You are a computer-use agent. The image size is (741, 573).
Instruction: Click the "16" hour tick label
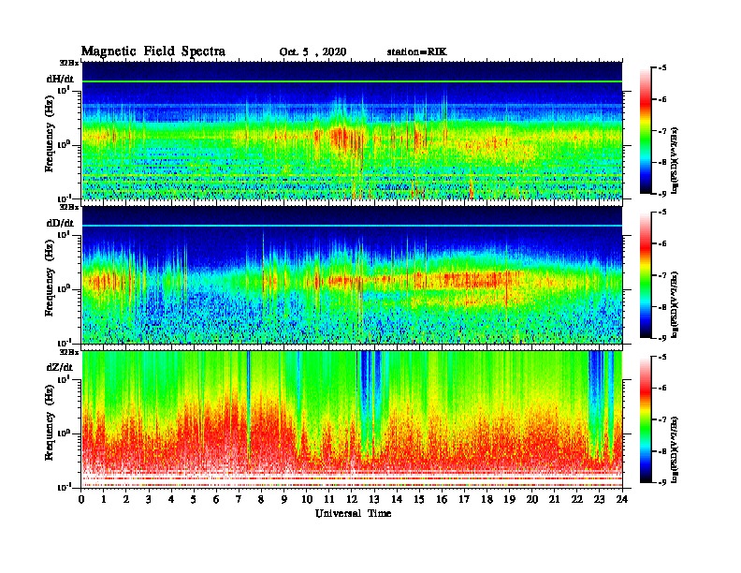pyautogui.click(x=442, y=499)
